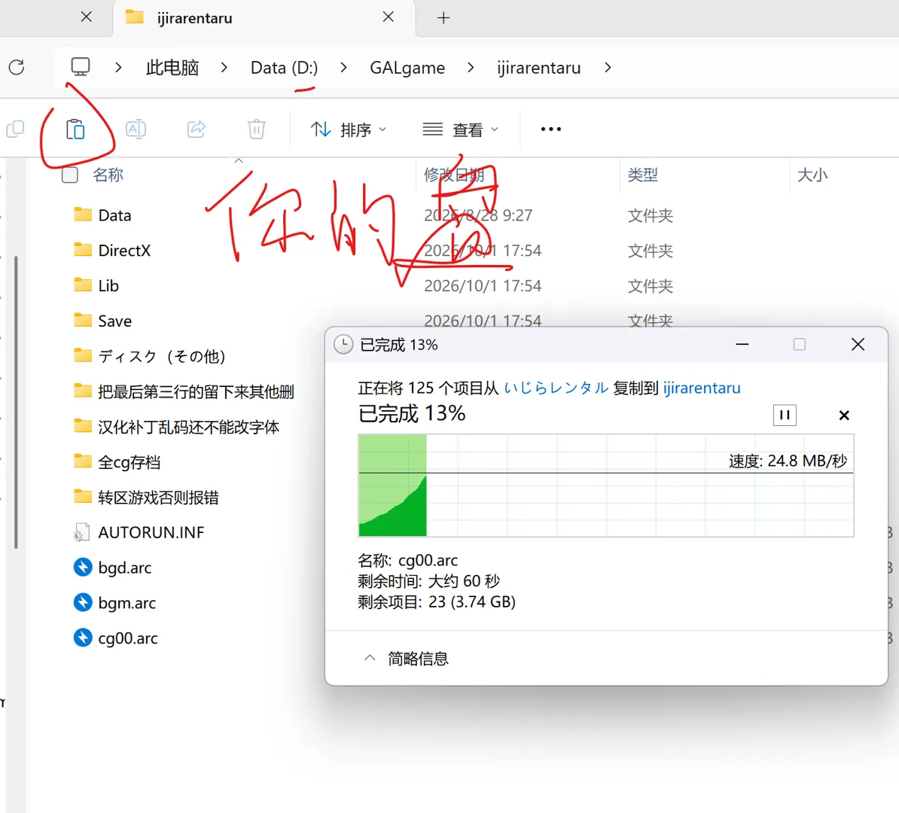The width and height of the screenshot is (899, 813).
Task: Select the AUTORUN.INF file icon
Action: [x=81, y=533]
